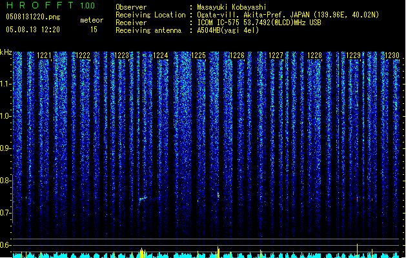Click the meteor count 15
Viewport: 406px width, 258px height.
pos(94,30)
